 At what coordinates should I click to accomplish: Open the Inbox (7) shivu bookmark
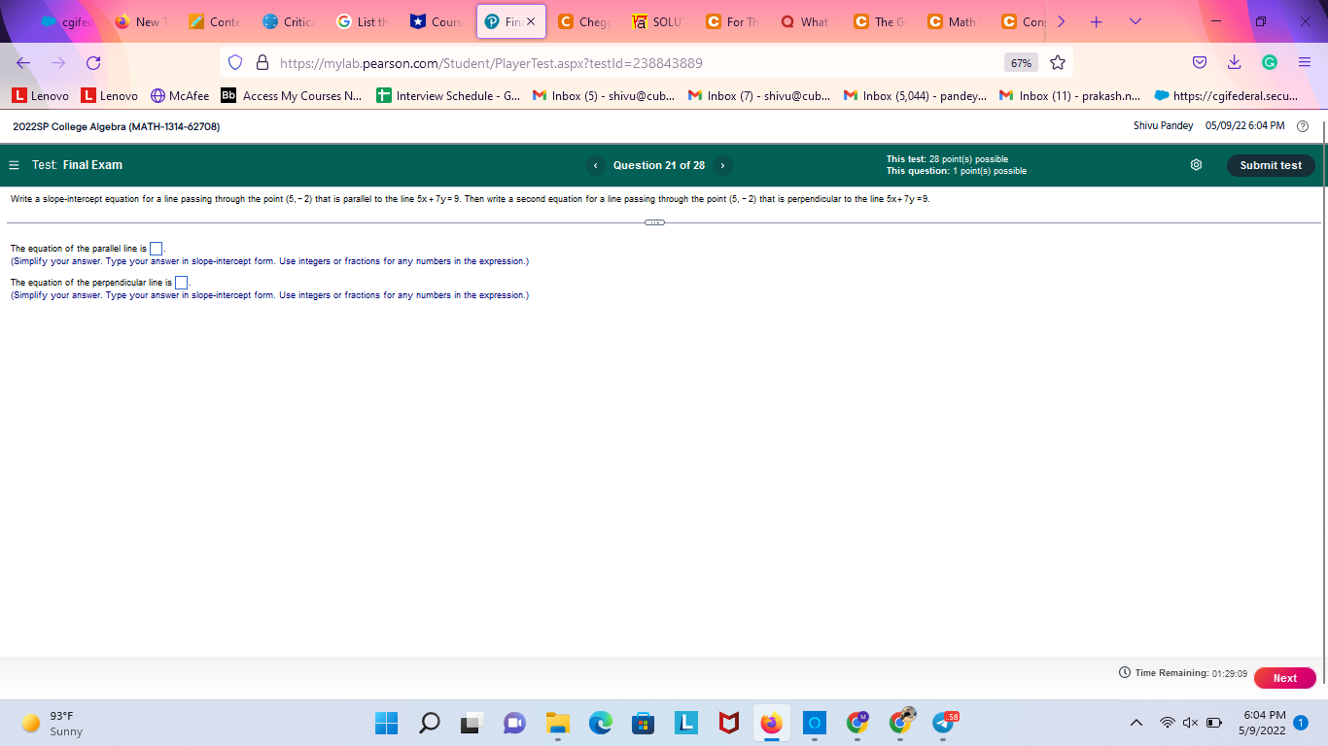pos(759,96)
